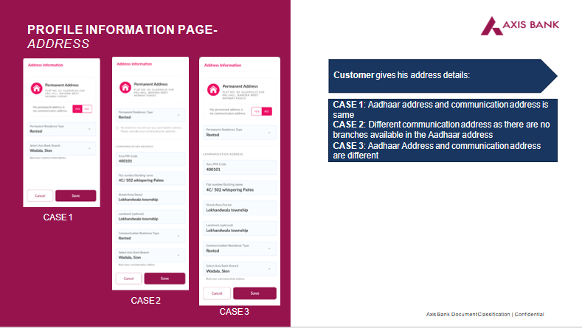Click the 'CASE 3' caption below the third card
Image resolution: width=582 pixels, height=328 pixels.
tap(234, 311)
